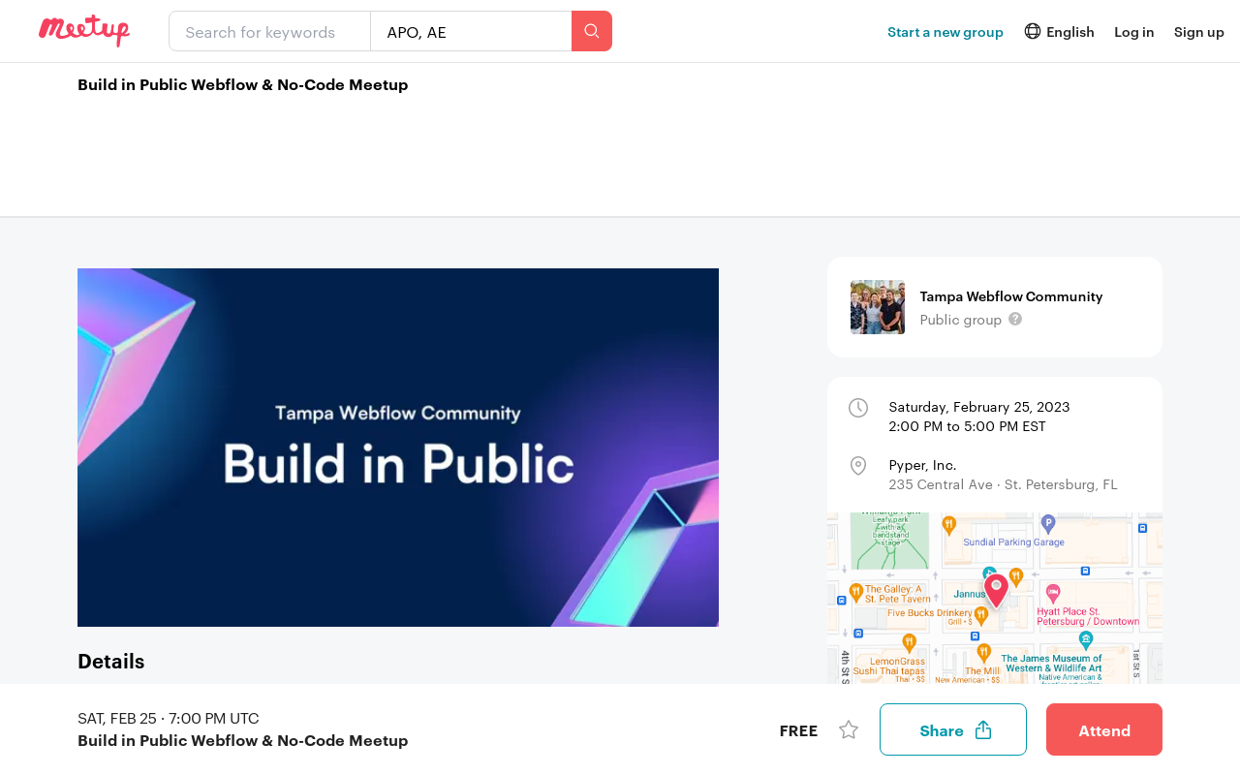Click the search magnifier icon

592,31
